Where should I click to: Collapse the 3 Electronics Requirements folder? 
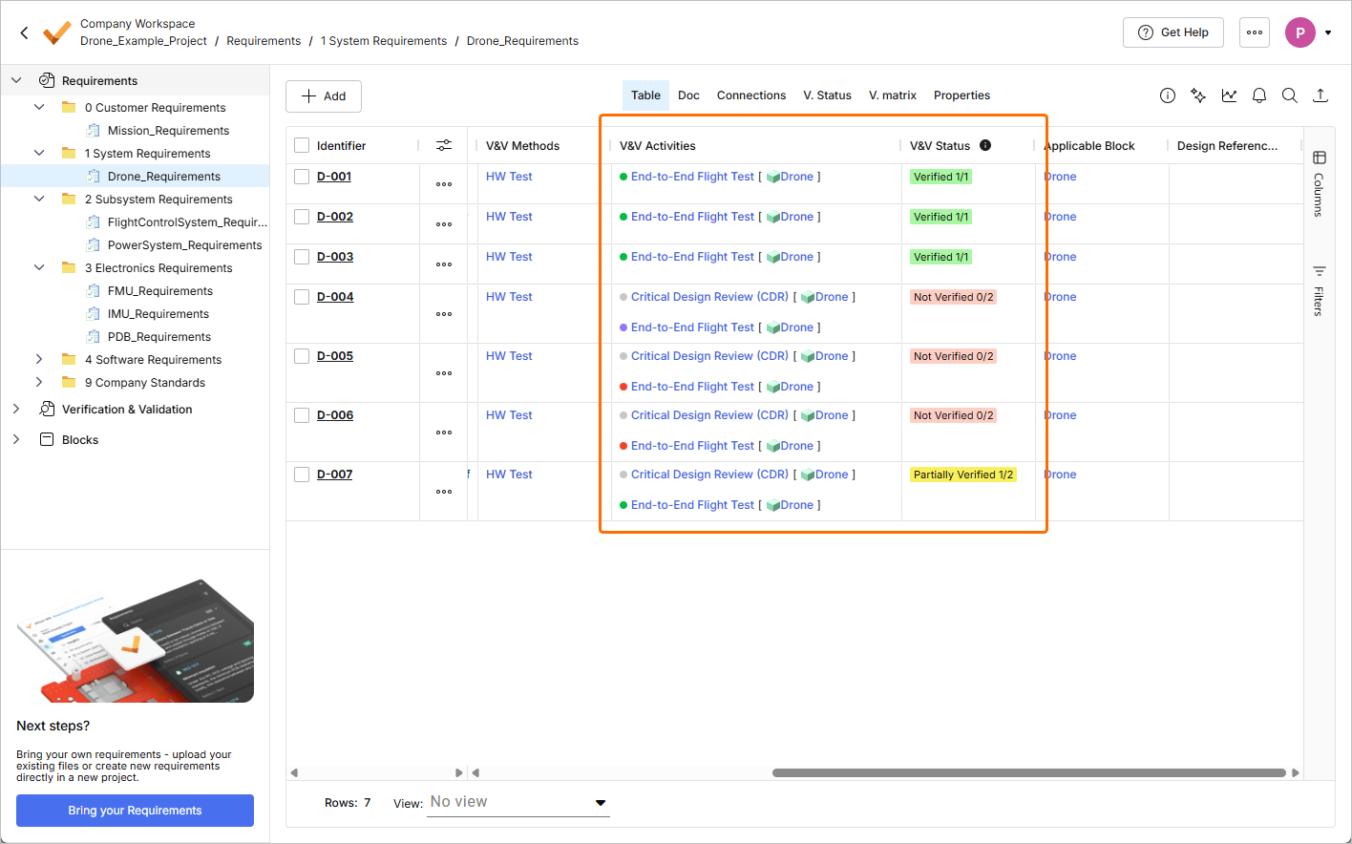coord(39,267)
